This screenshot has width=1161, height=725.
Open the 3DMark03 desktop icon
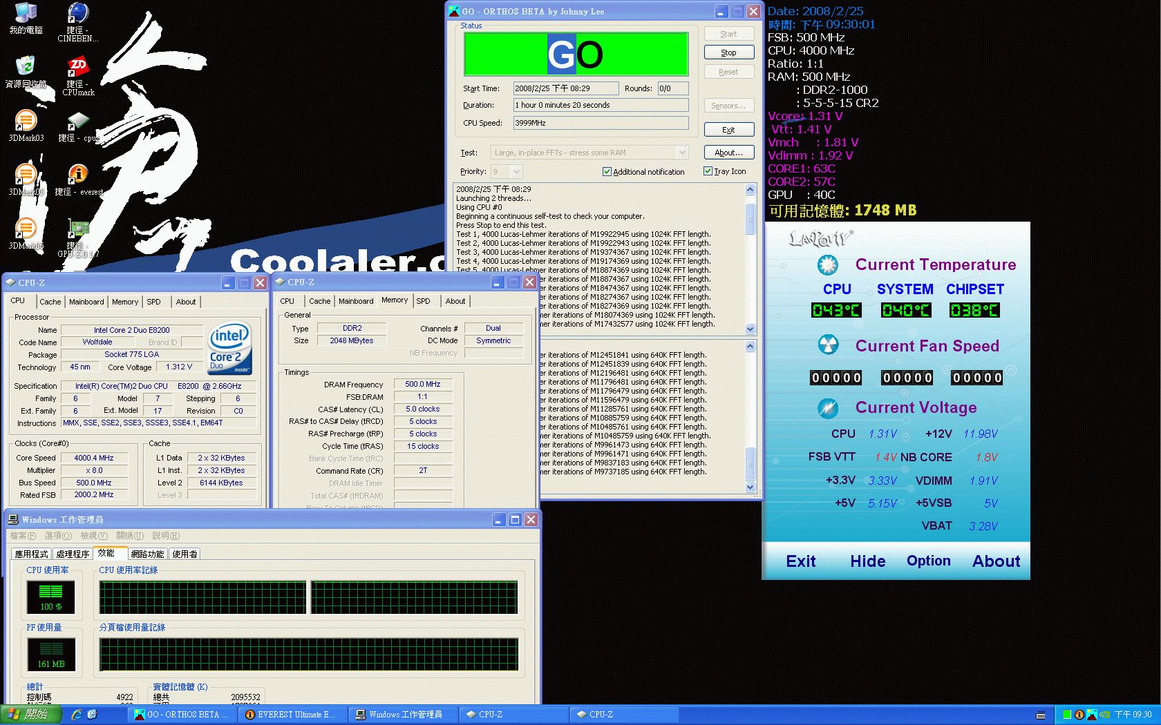26,122
